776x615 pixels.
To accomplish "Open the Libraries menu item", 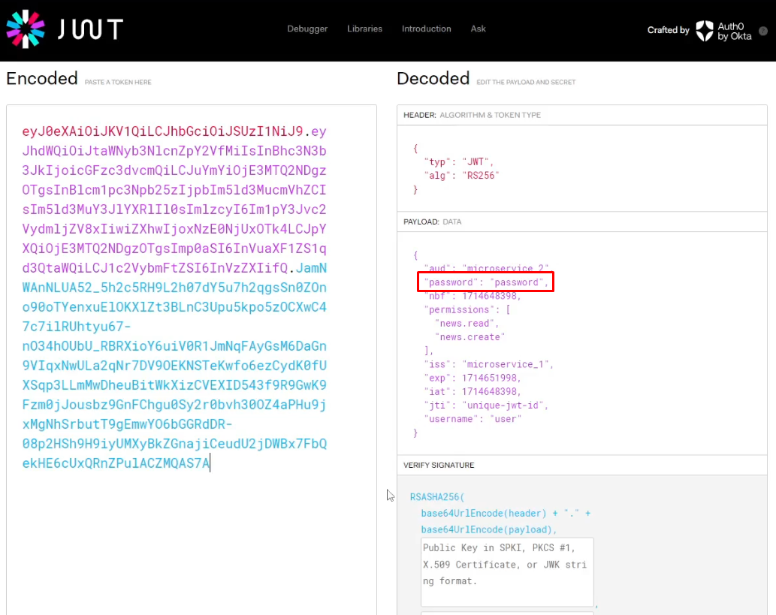I will (365, 29).
